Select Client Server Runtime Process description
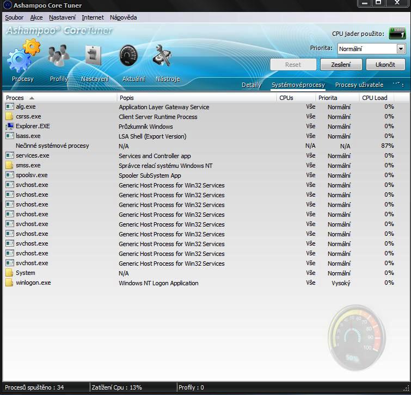The height and width of the screenshot is (395, 411). tap(158, 117)
